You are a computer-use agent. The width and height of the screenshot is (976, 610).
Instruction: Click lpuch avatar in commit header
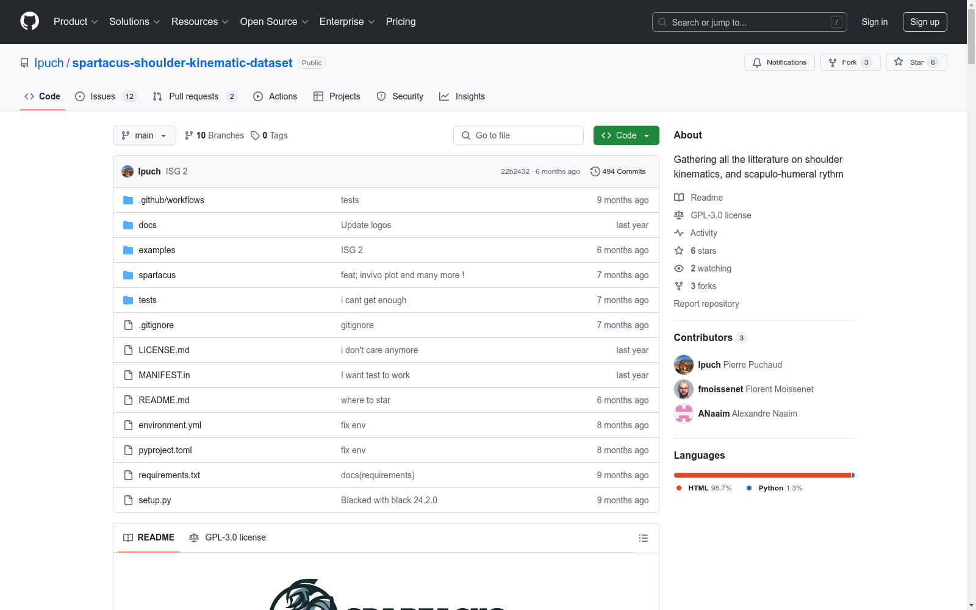pyautogui.click(x=127, y=171)
